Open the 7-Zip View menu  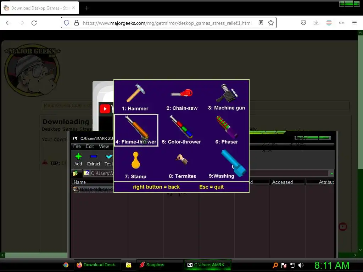[104, 146]
